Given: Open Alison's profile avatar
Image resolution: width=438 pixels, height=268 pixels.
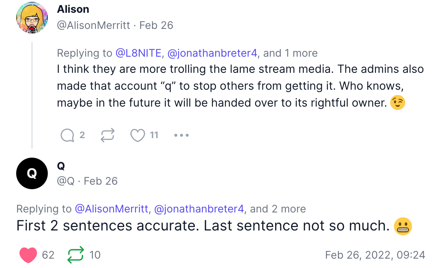Looking at the screenshot, I should click(32, 18).
